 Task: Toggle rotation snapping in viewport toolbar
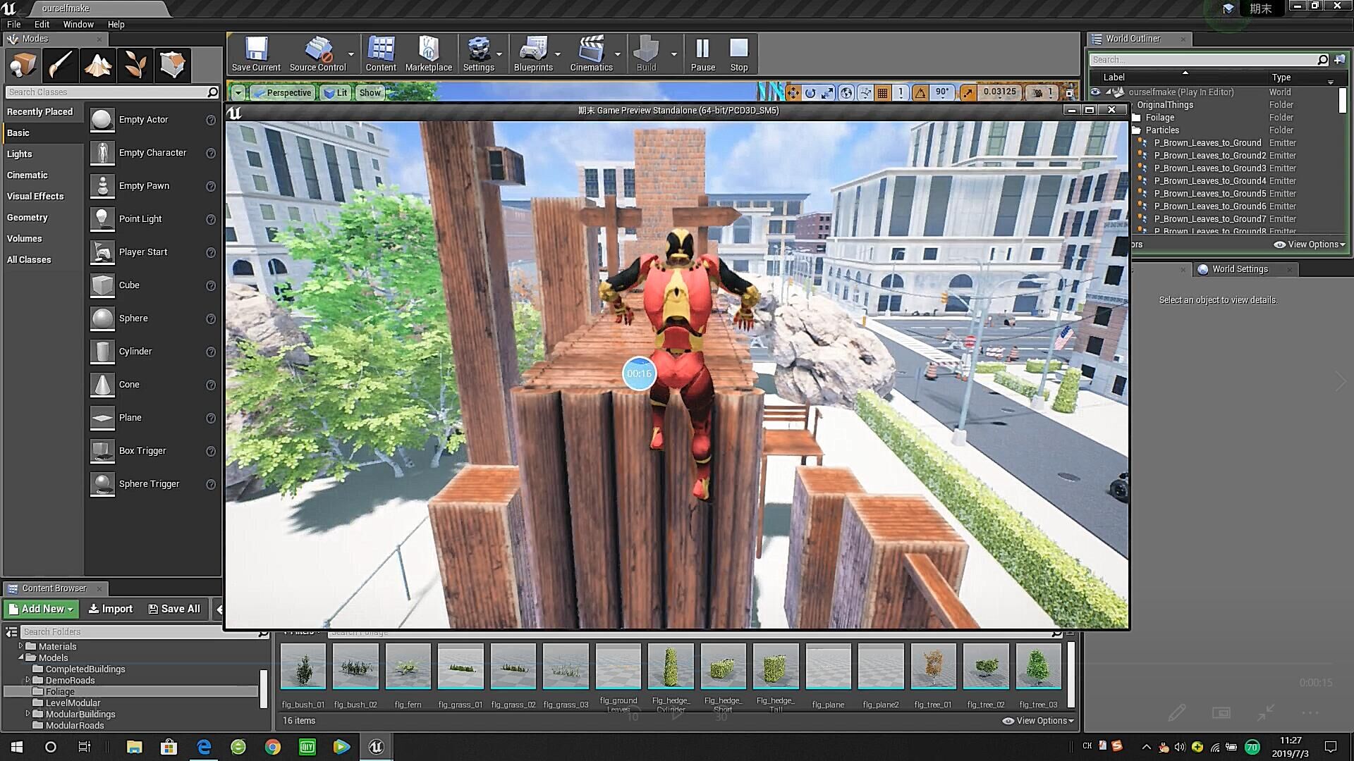coord(920,92)
